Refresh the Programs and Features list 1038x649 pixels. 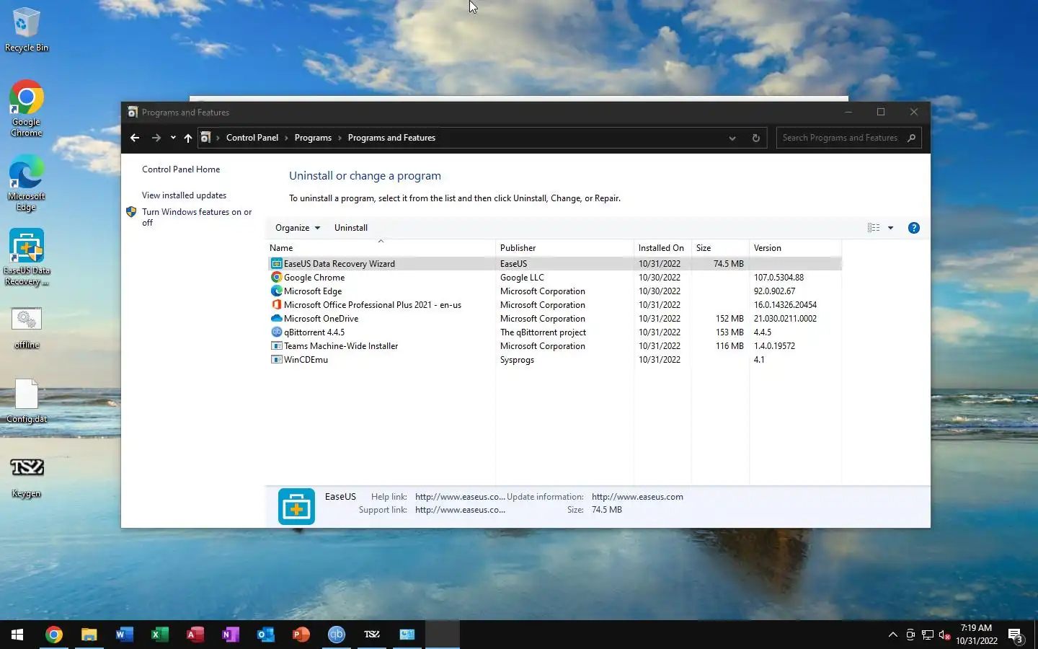click(x=755, y=138)
